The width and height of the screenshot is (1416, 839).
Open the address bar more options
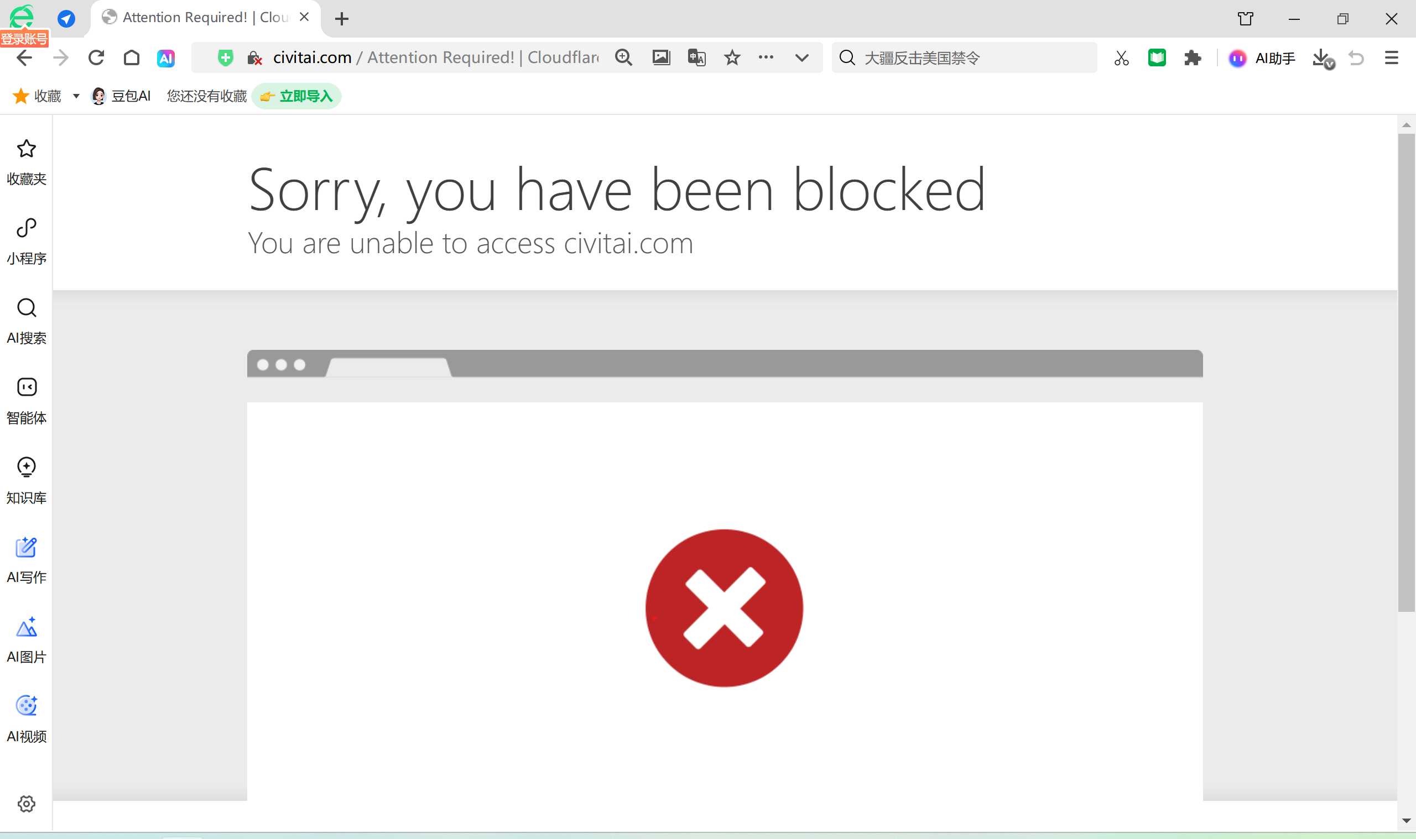click(766, 57)
